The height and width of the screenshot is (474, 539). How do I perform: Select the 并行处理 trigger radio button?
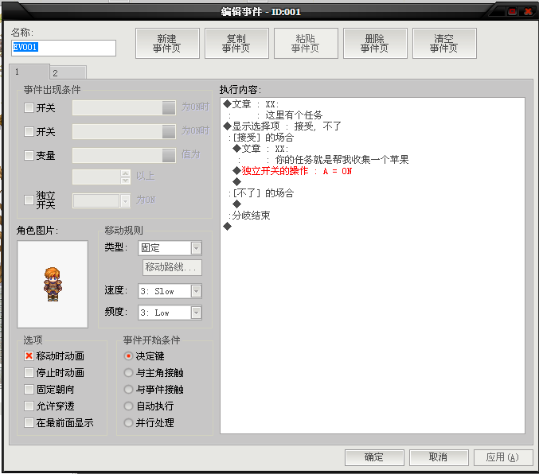pyautogui.click(x=128, y=422)
